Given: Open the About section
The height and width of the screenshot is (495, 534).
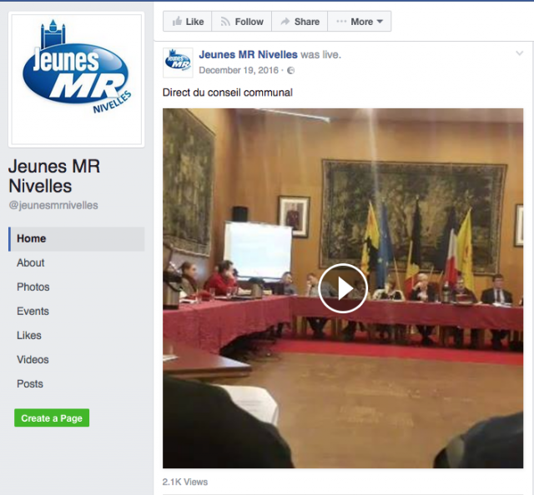Looking at the screenshot, I should pyautogui.click(x=31, y=262).
